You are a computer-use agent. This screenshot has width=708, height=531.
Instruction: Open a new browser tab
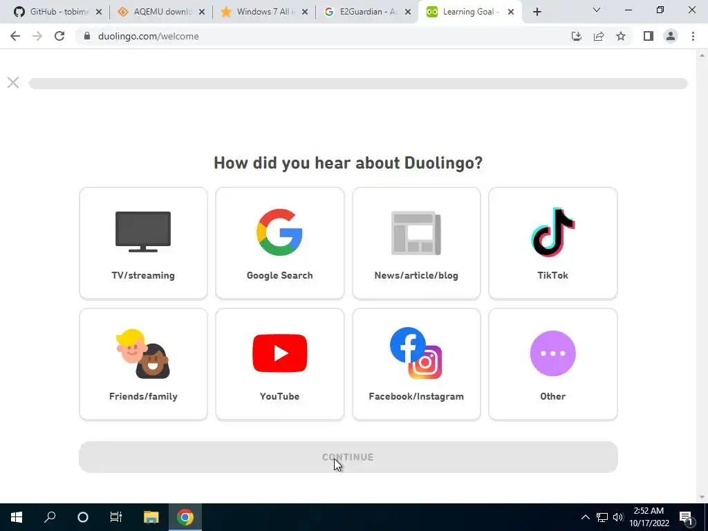[537, 12]
